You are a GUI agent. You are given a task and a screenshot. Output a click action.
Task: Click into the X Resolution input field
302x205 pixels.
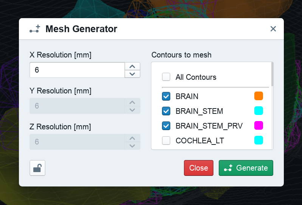pos(77,70)
